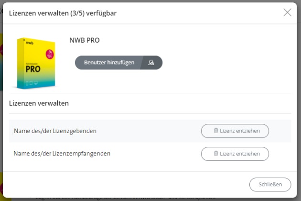Click the dialog title showing (3/5) verfügbar
Viewport: 301px width, 201px height.
63,13
